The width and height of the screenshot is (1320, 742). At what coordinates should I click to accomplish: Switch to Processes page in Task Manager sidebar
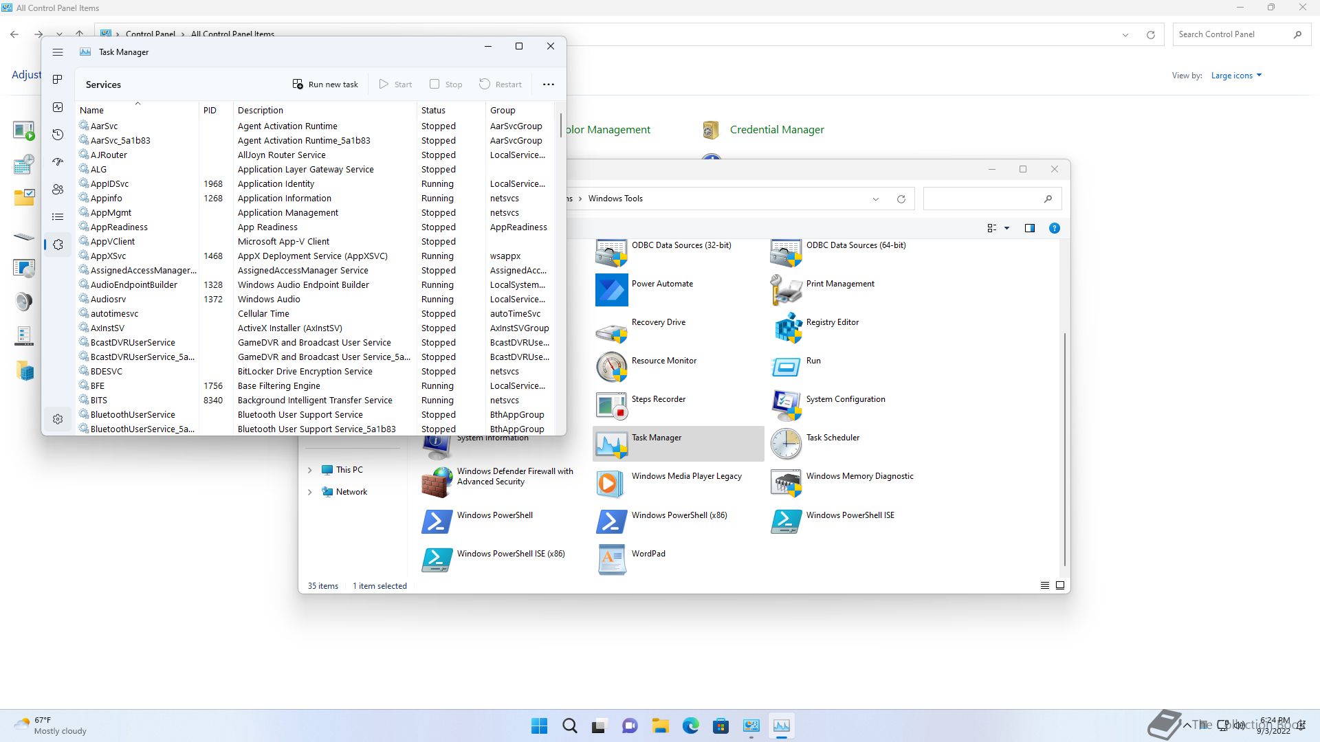click(58, 80)
